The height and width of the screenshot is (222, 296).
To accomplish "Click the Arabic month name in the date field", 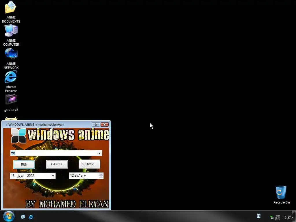I will [20, 176].
